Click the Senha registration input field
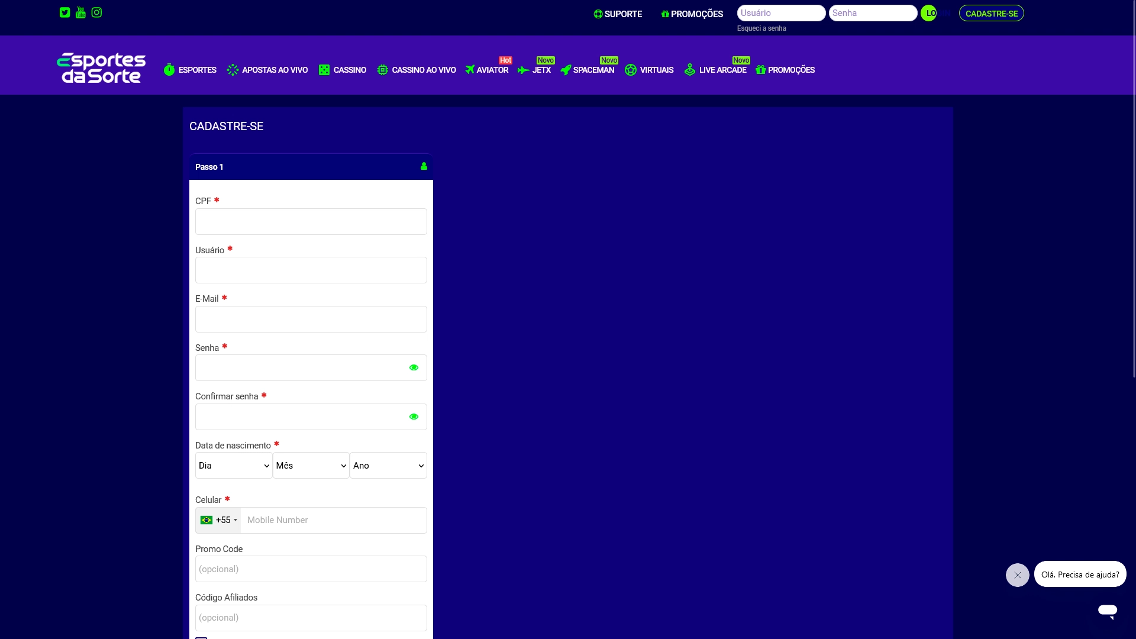This screenshot has height=639, width=1136. point(311,368)
